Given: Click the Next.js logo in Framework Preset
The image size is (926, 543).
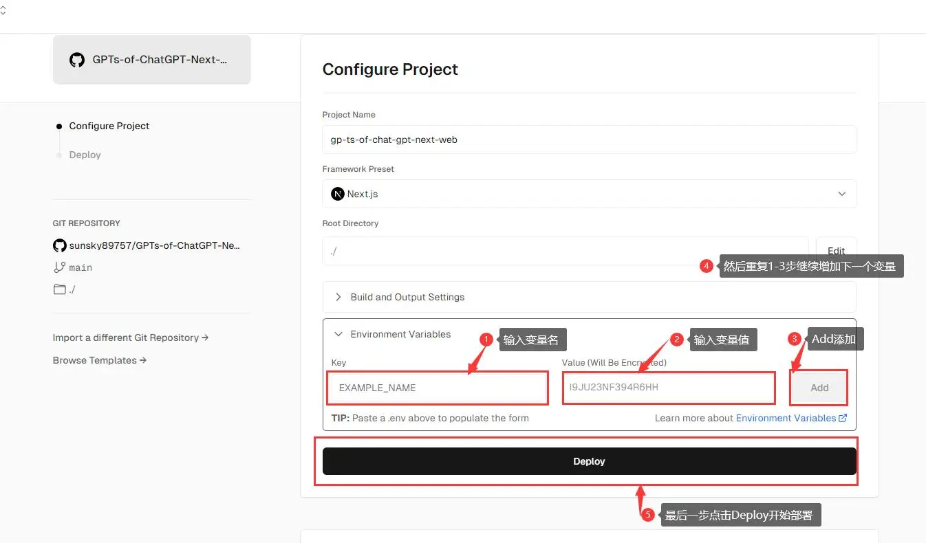Looking at the screenshot, I should tap(337, 193).
